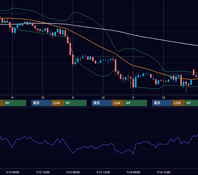
Task: Select the NY session block spanning 7/13 00:00
Action: point(75,103)
